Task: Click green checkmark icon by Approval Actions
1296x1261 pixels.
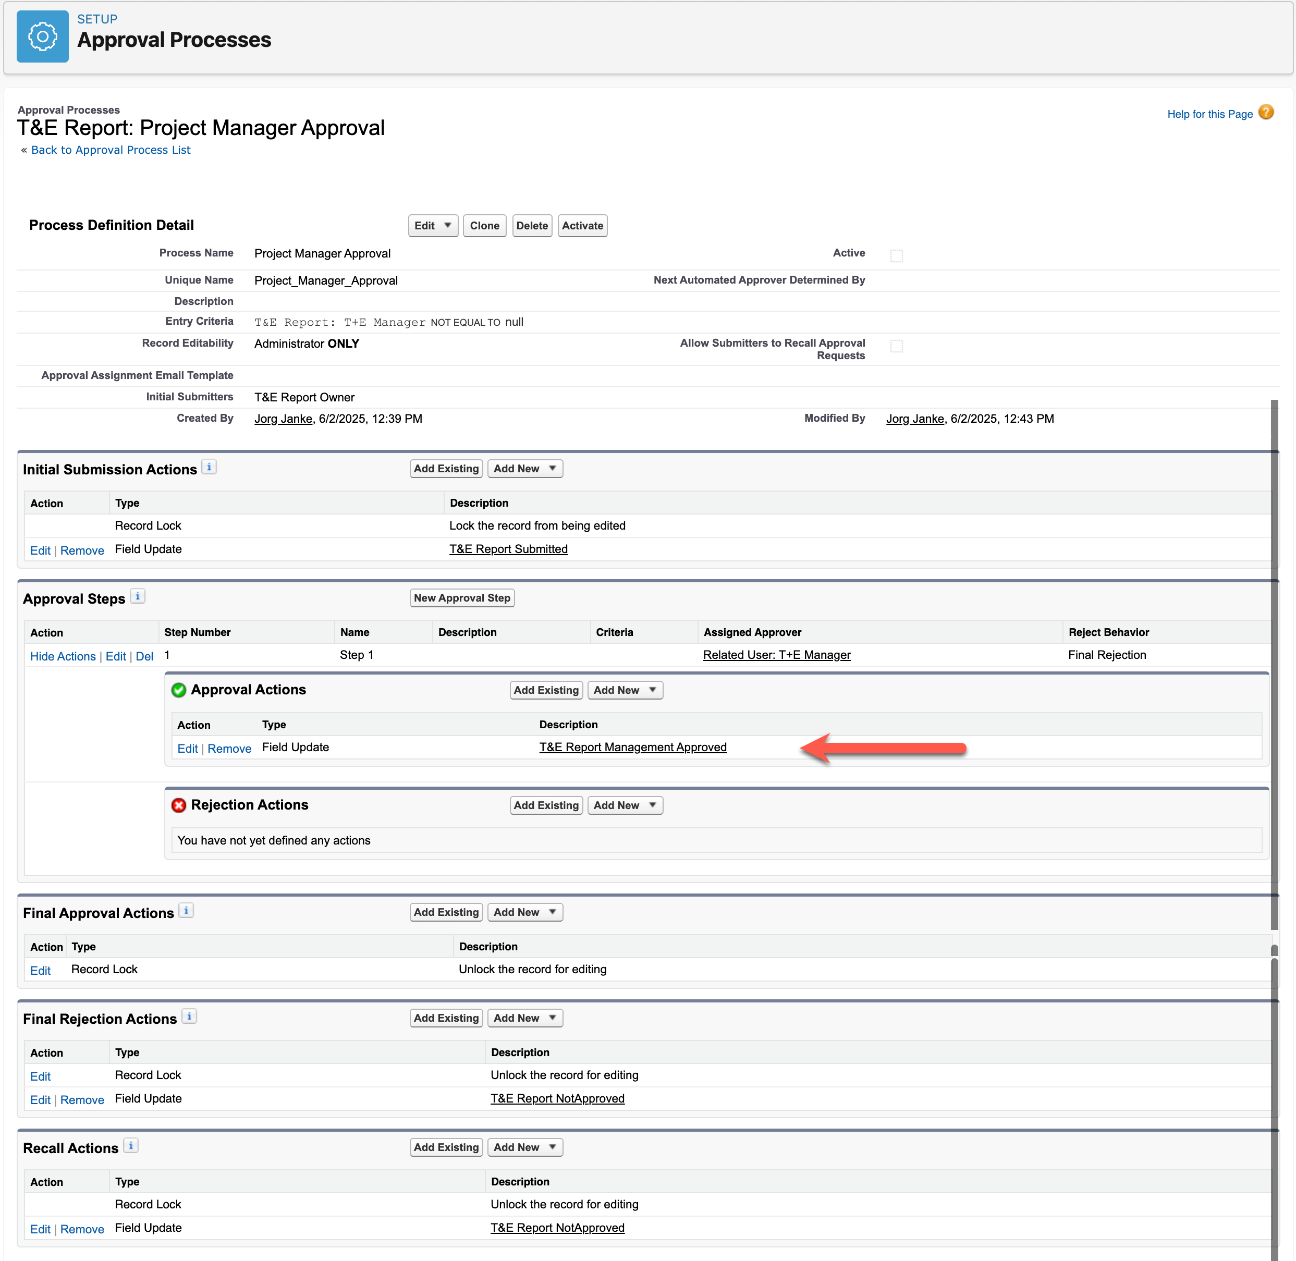Action: pos(178,690)
